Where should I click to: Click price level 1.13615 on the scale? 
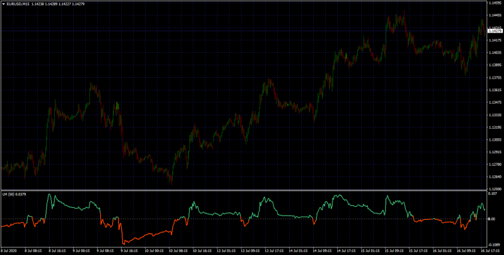pos(495,90)
